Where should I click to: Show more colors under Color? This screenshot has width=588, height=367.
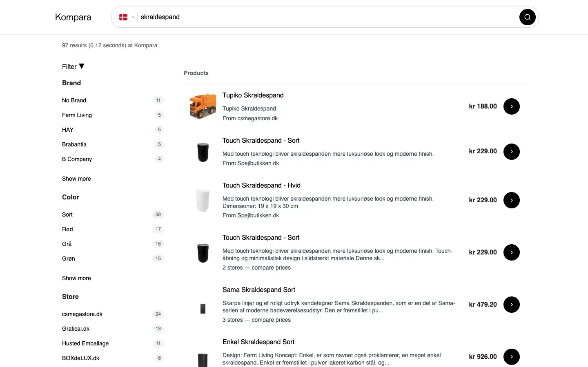tap(76, 278)
